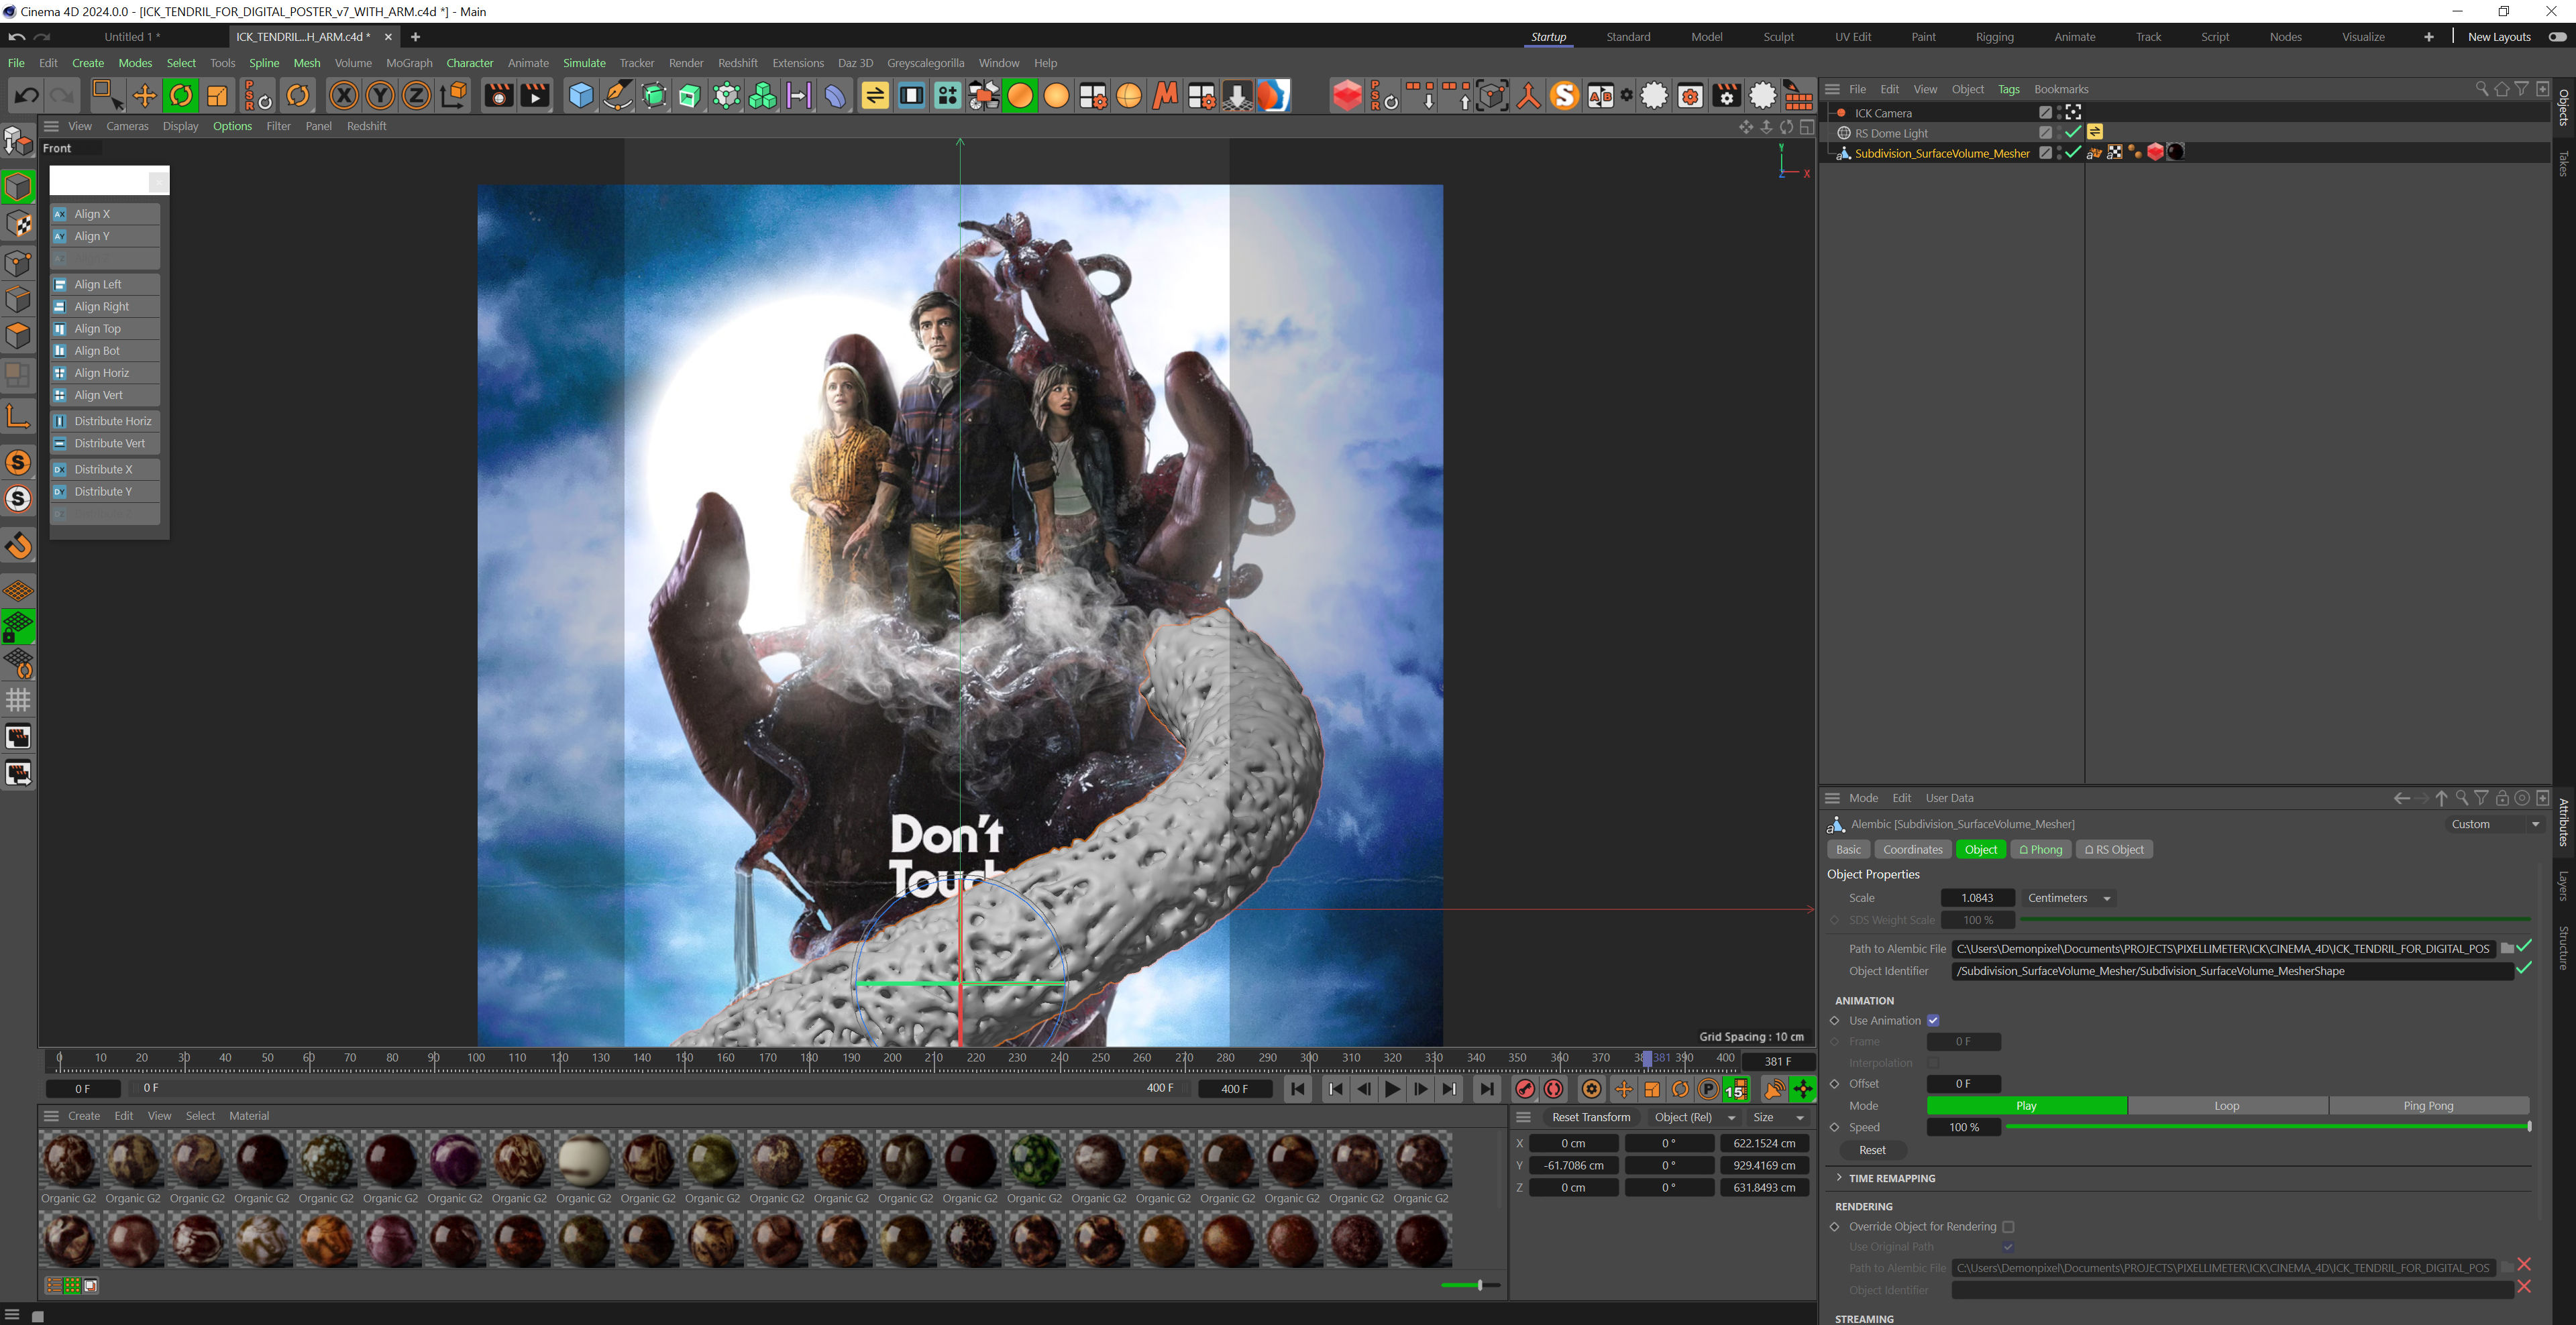Screen dimensions: 2576x1325
Task: Add a Cube primitive object
Action: (x=580, y=96)
